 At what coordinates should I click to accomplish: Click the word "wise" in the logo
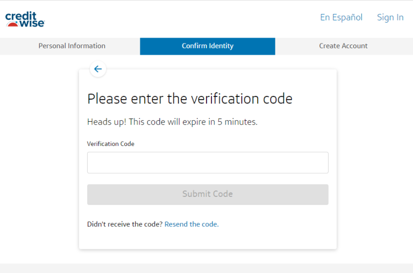33,24
